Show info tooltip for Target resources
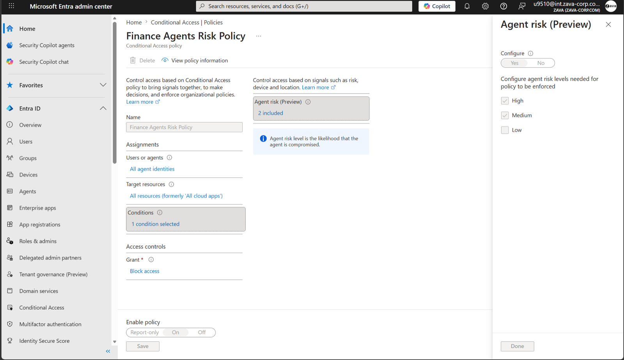The image size is (624, 360). point(171,184)
